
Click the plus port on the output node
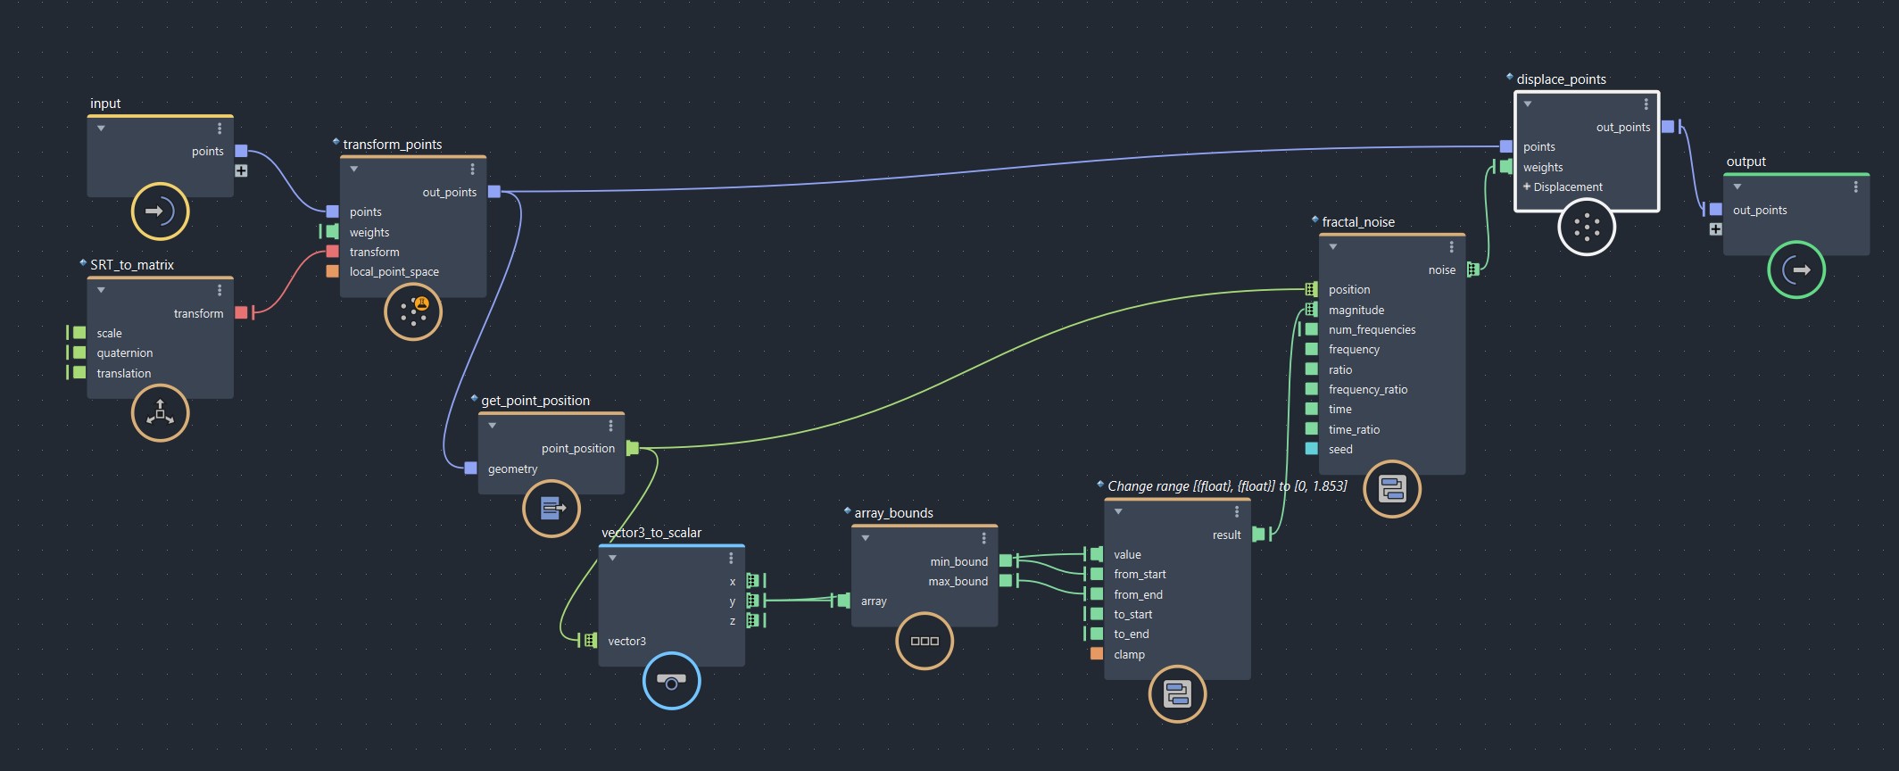point(1715,229)
